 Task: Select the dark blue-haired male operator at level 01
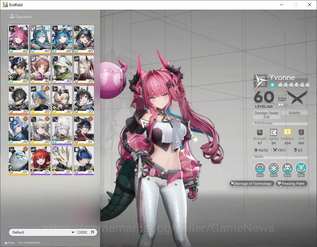tap(84, 161)
